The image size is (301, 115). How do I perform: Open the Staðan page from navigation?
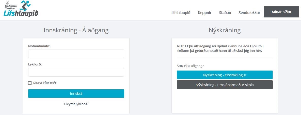coord(225,12)
